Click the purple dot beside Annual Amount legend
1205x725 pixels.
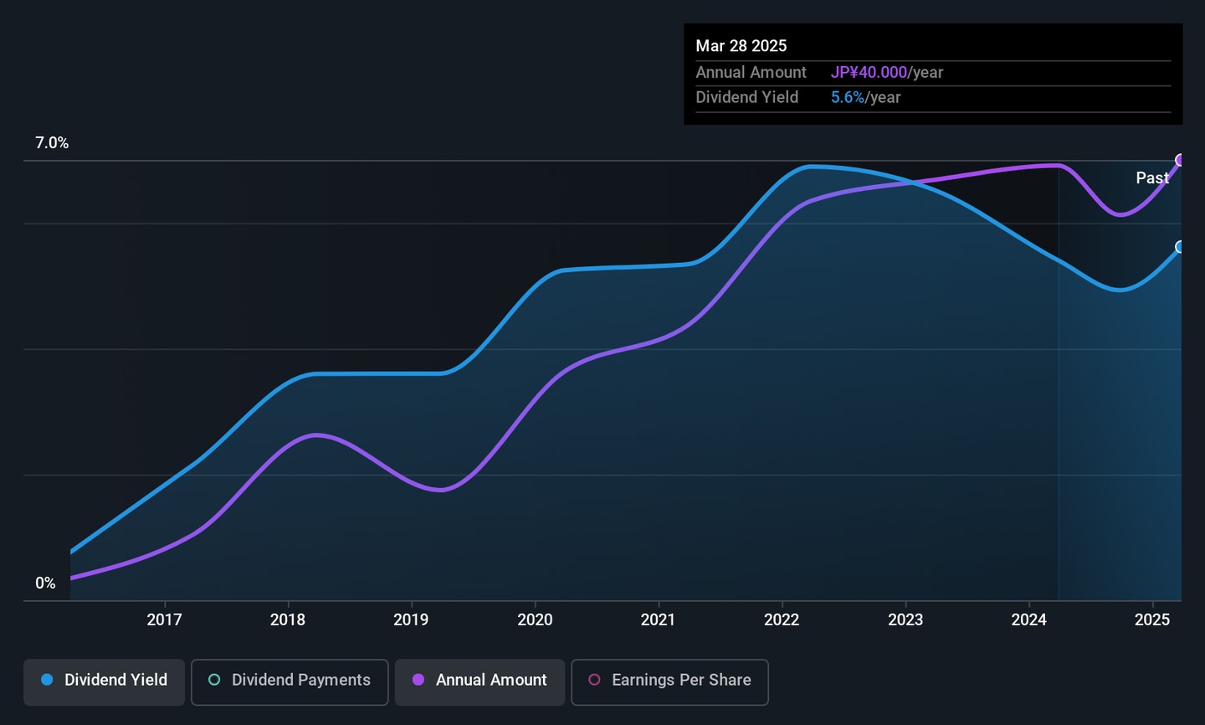(418, 680)
